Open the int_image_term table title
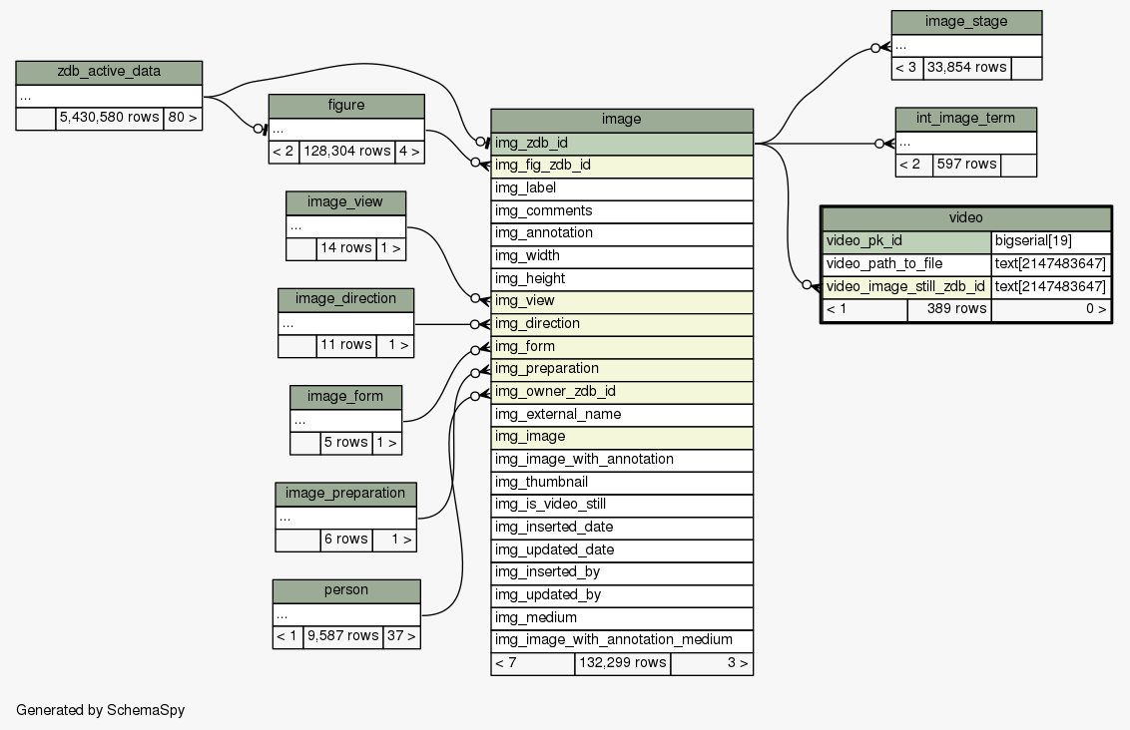 pyautogui.click(x=965, y=119)
